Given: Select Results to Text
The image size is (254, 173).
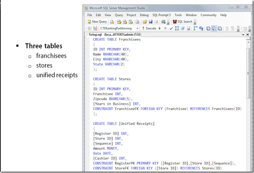Looking at the screenshot, I should (x=208, y=29).
